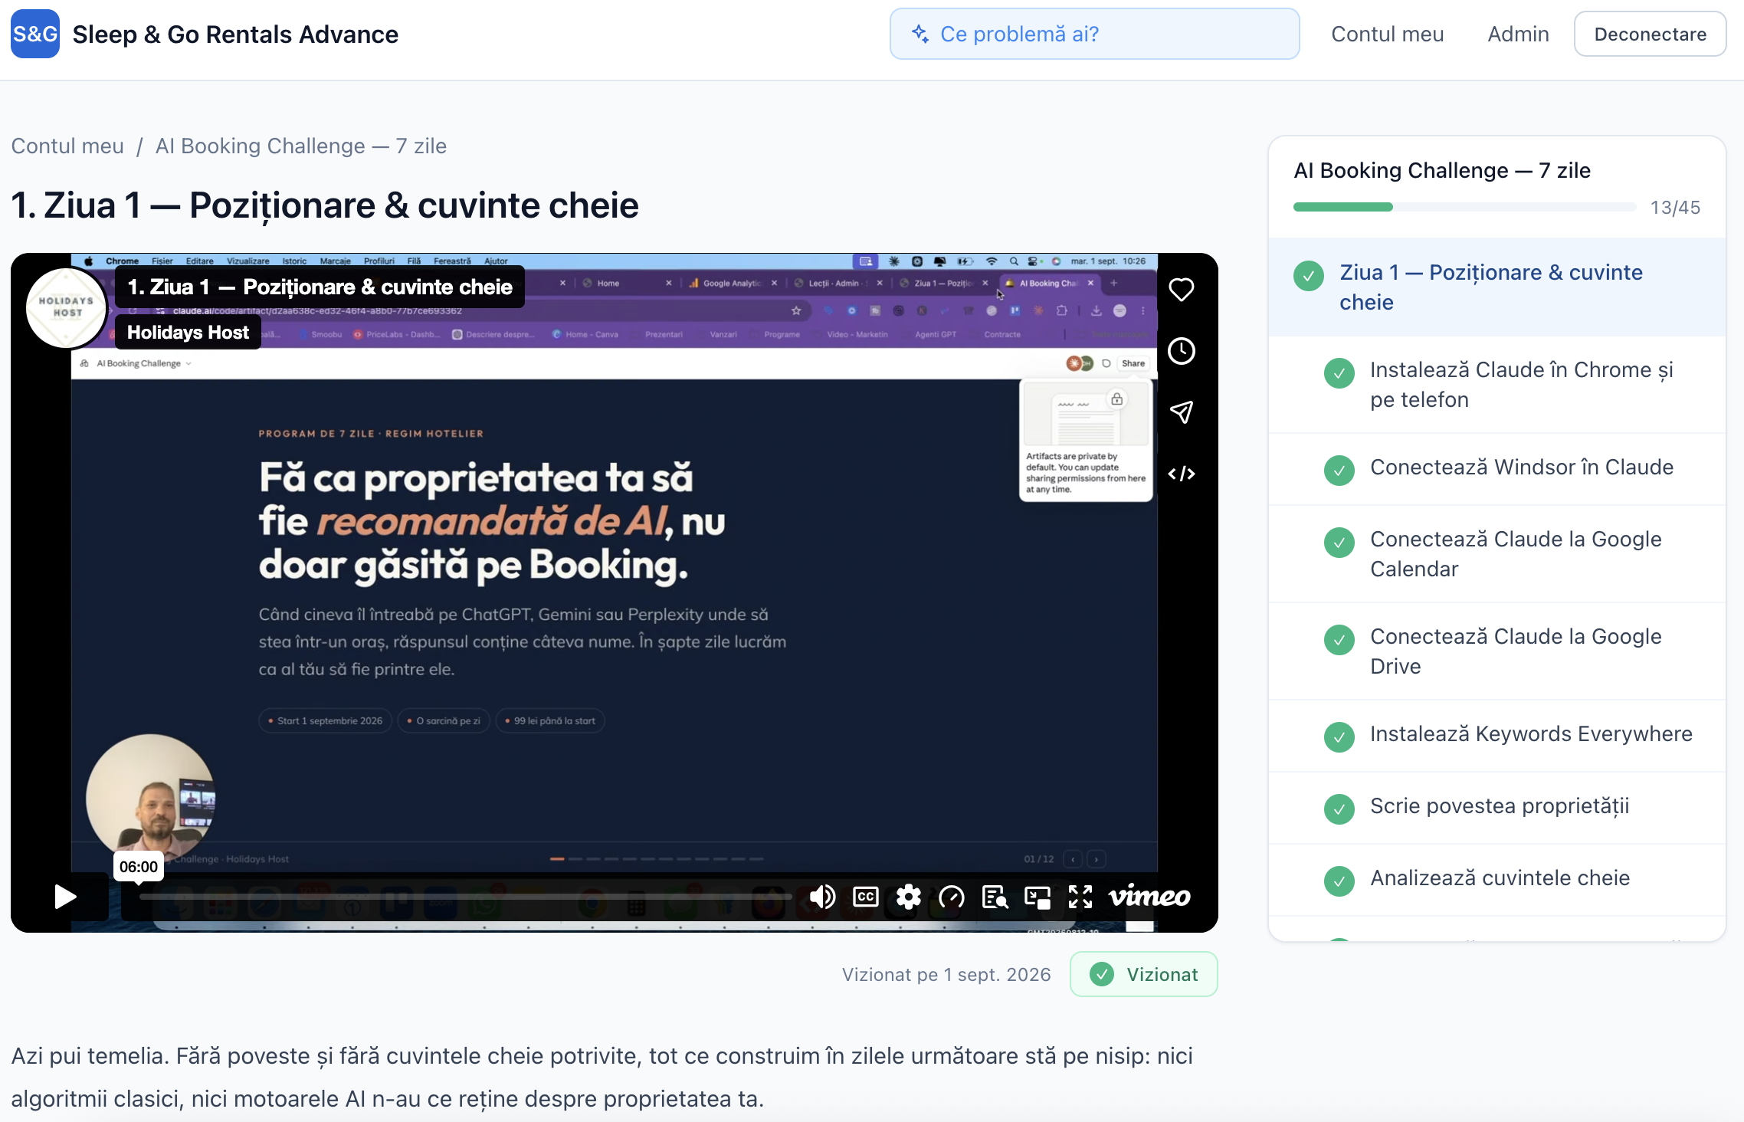Open the Sleep & Go Rentals Advance home link
The height and width of the screenshot is (1122, 1744).
coord(235,34)
